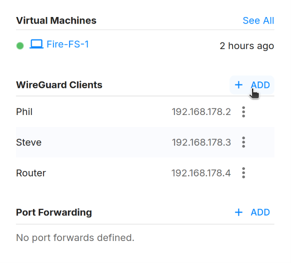The height and width of the screenshot is (263, 291).
Task: Click the green status dot for Fire-FS-1
Action: point(20,45)
